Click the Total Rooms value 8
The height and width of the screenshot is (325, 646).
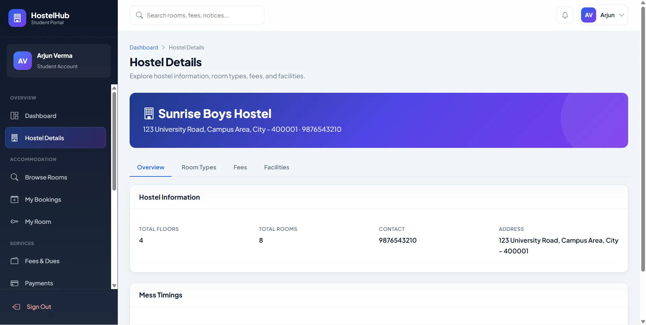coord(261,240)
